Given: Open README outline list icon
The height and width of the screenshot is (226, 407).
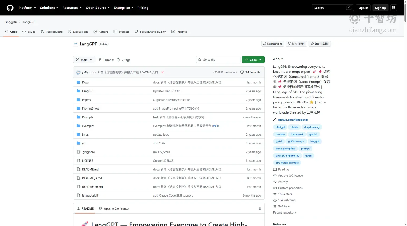Looking at the screenshot, I should tap(259, 208).
